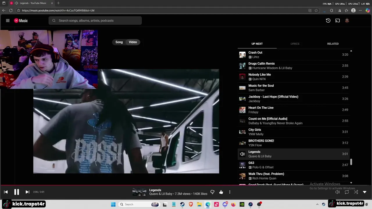View site information lock icon

pos(19,10)
